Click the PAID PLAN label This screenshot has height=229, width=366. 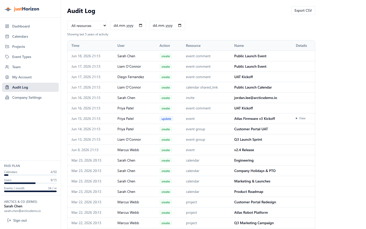(12, 166)
